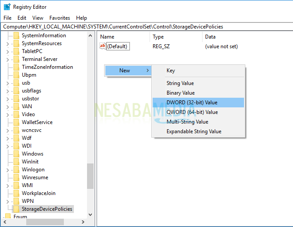Image resolution: width=293 pixels, height=227 pixels.
Task: Expand the SystemResources key arrow
Action: tap(8, 43)
